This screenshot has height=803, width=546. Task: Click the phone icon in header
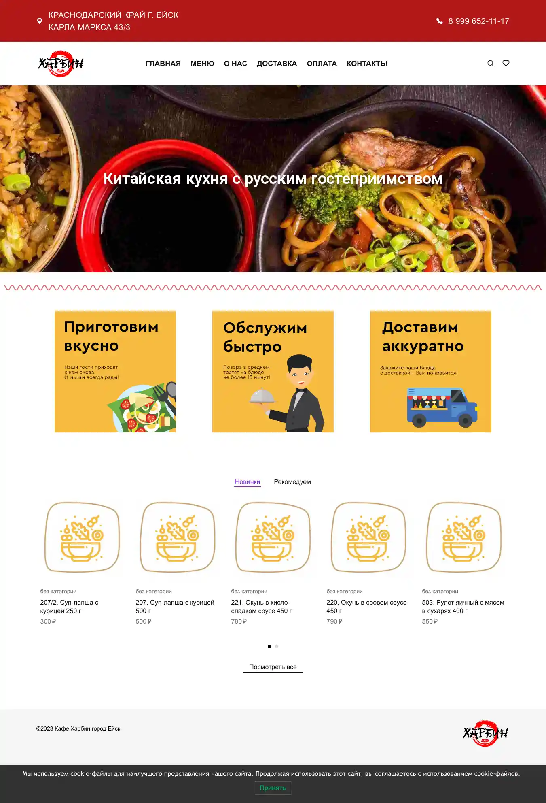(440, 21)
